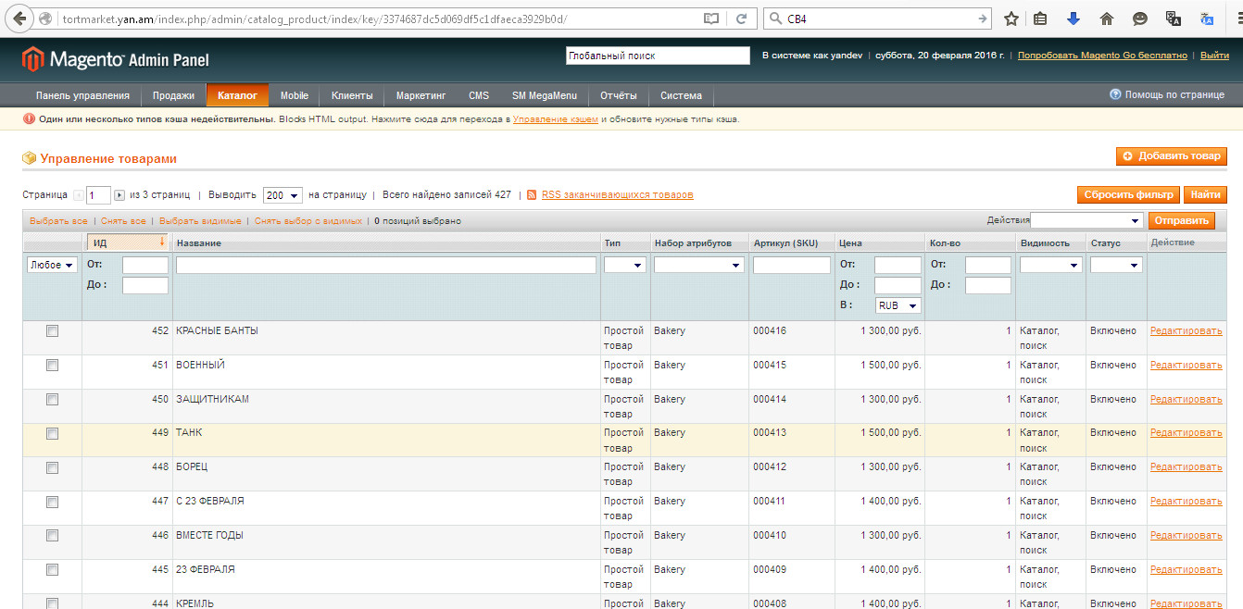Click the search go arrow in browser search box
1243x609 pixels.
[983, 19]
